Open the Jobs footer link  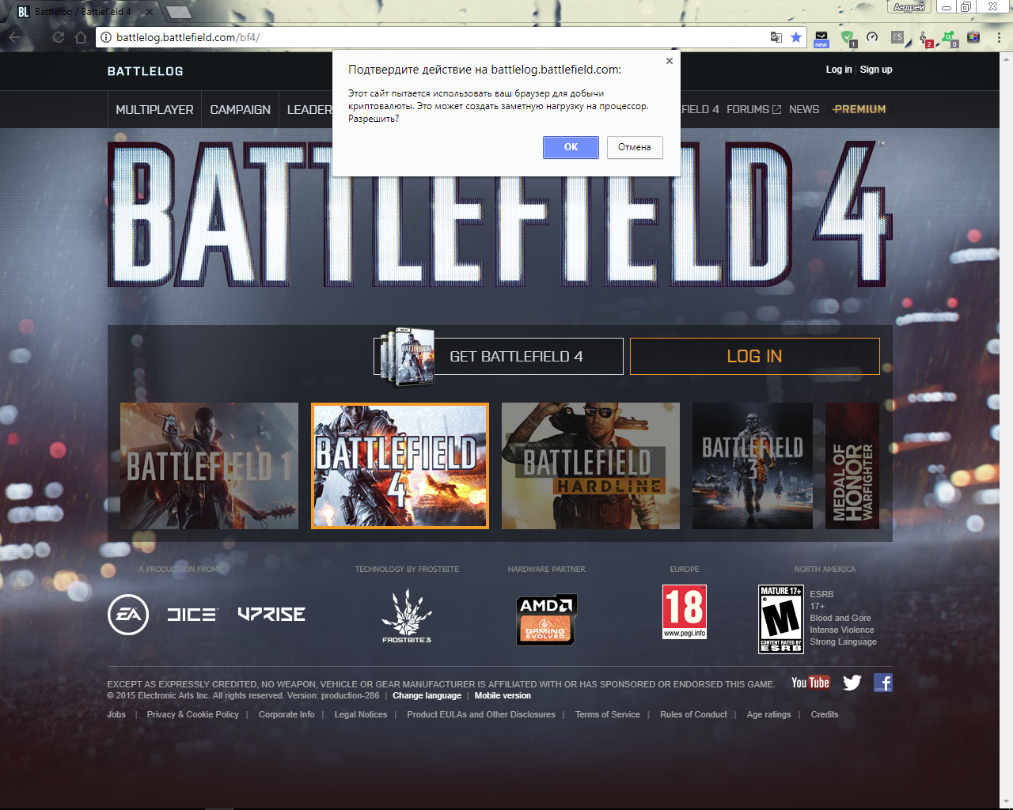click(x=116, y=714)
